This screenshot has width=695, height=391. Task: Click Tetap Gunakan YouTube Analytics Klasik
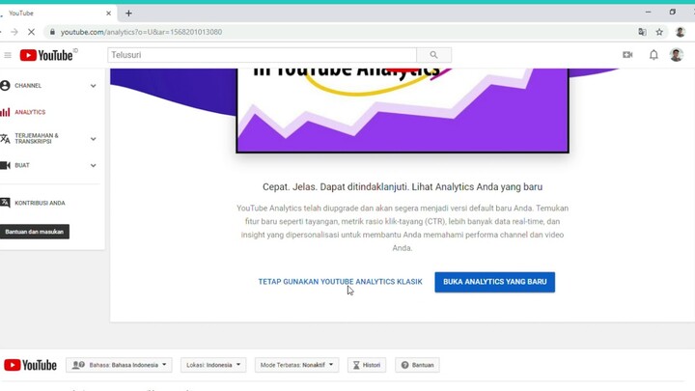point(341,282)
